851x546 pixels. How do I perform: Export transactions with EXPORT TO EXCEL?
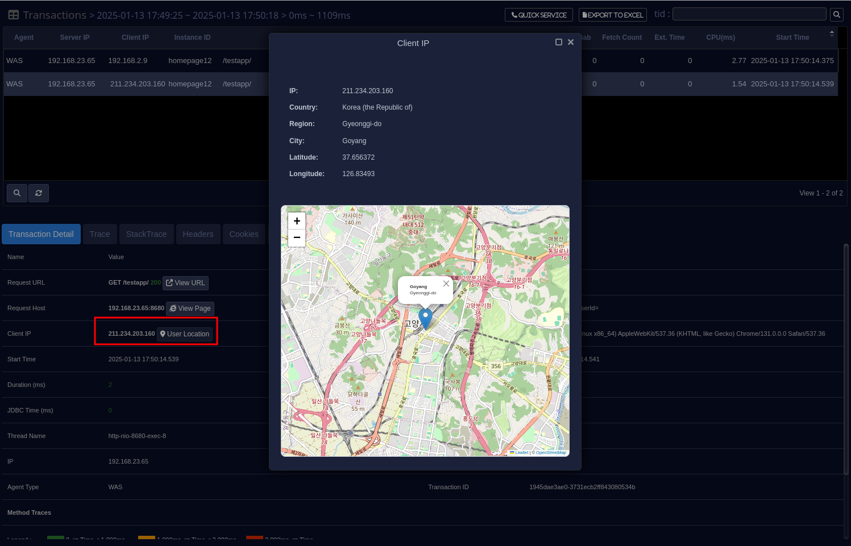click(612, 15)
